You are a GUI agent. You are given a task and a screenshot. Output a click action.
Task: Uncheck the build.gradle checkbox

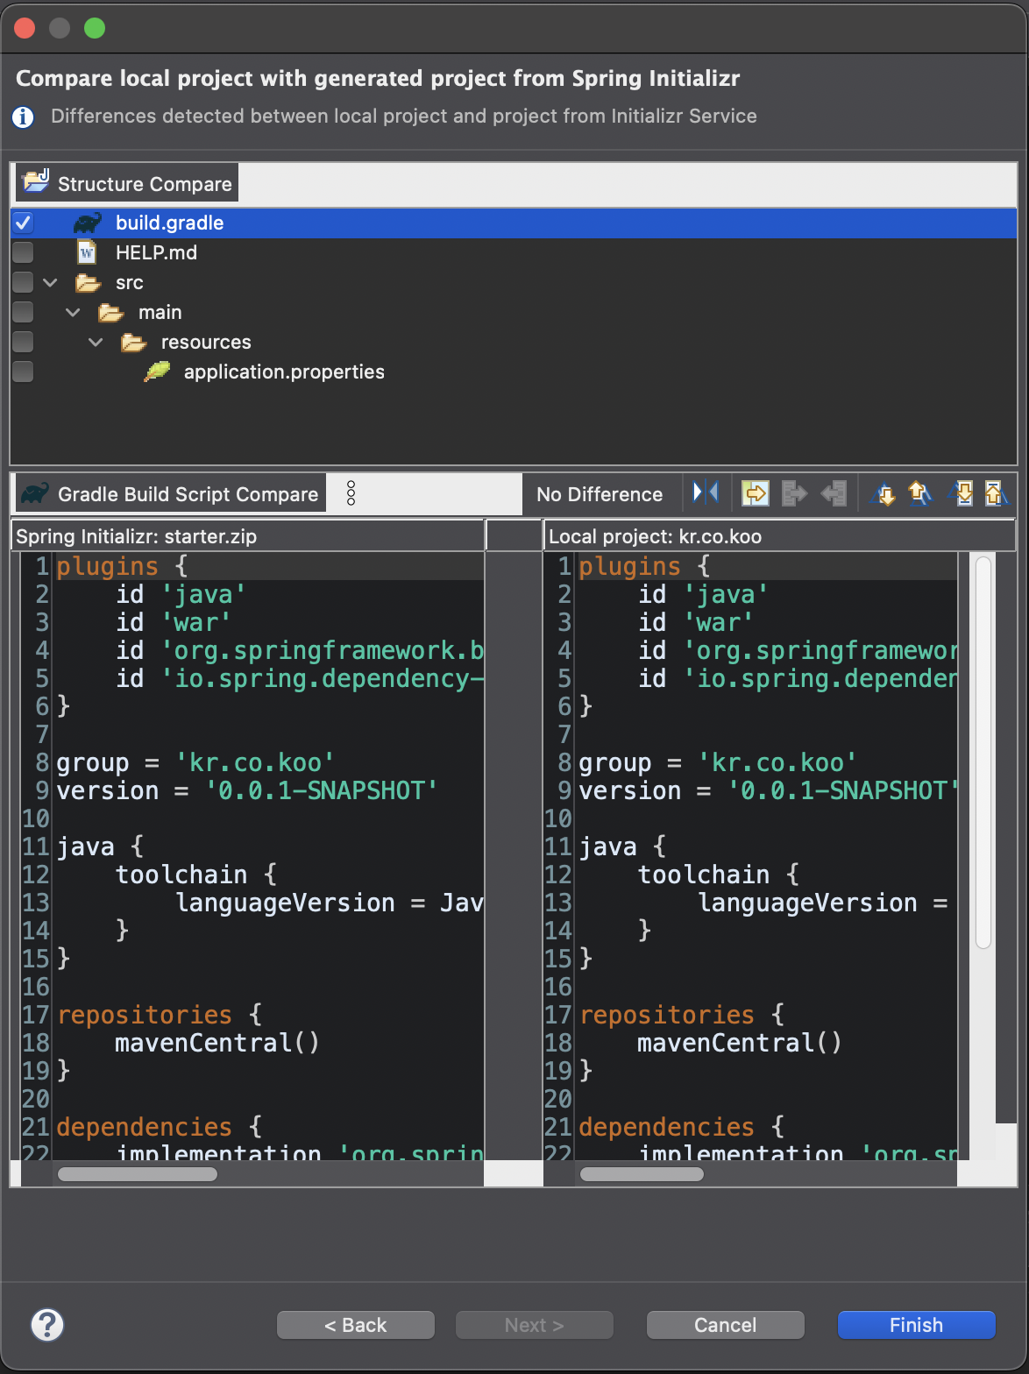(x=23, y=223)
